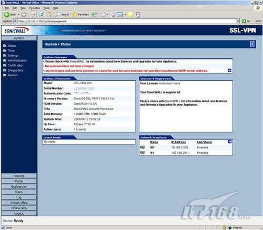
Task: Open the Favorites menu
Action: point(35,8)
